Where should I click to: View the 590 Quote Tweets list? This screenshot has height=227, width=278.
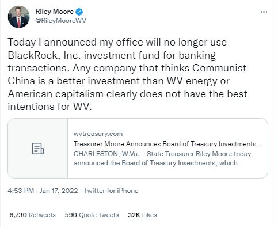[92, 215]
